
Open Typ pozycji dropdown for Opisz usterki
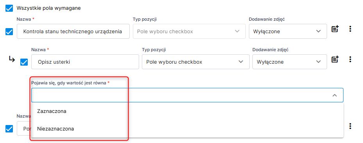pos(196,62)
